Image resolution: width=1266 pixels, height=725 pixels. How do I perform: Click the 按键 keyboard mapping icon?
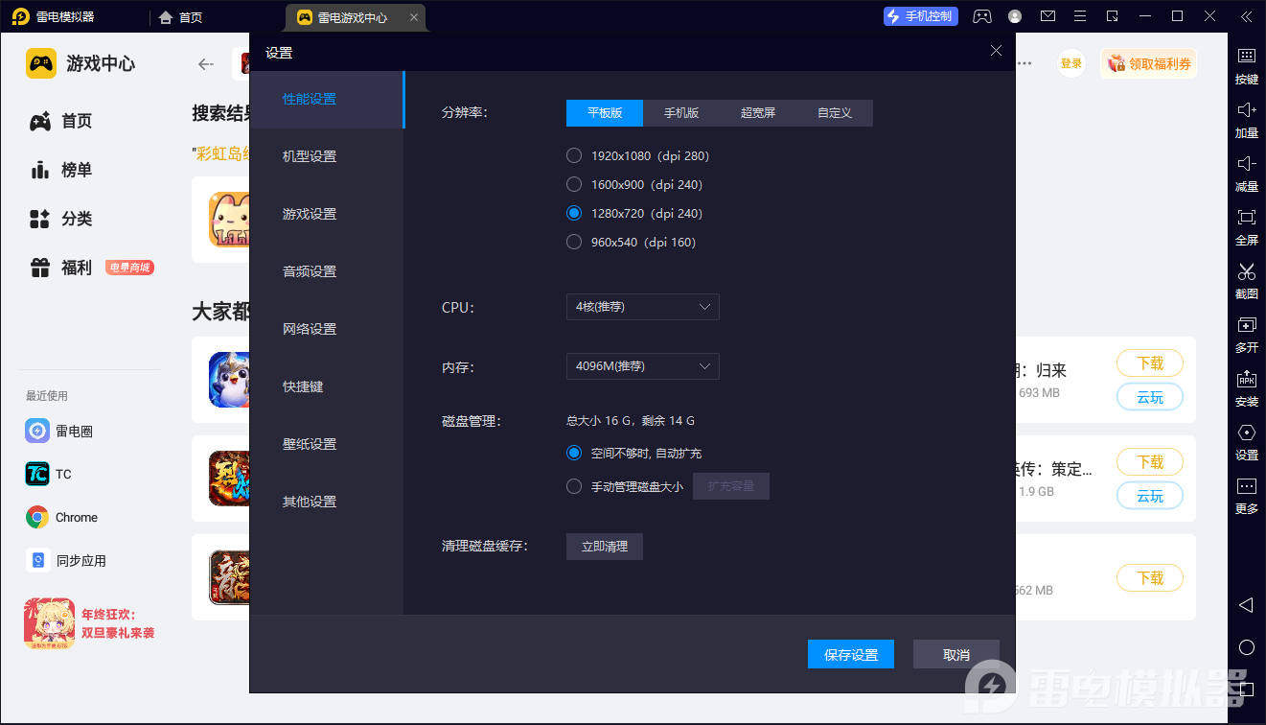coord(1246,57)
